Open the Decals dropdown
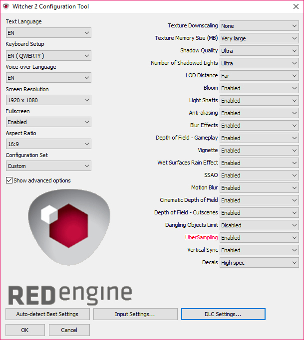The width and height of the screenshot is (304, 340). point(259,263)
